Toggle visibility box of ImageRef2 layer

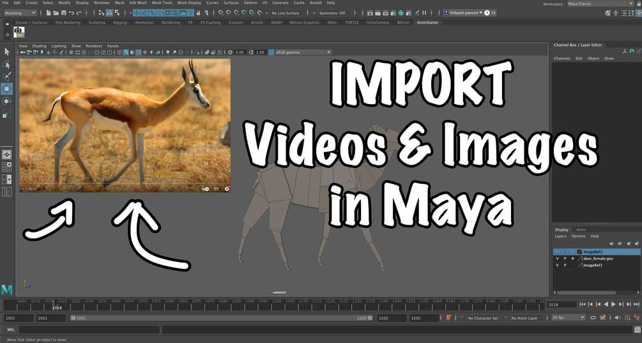click(557, 252)
